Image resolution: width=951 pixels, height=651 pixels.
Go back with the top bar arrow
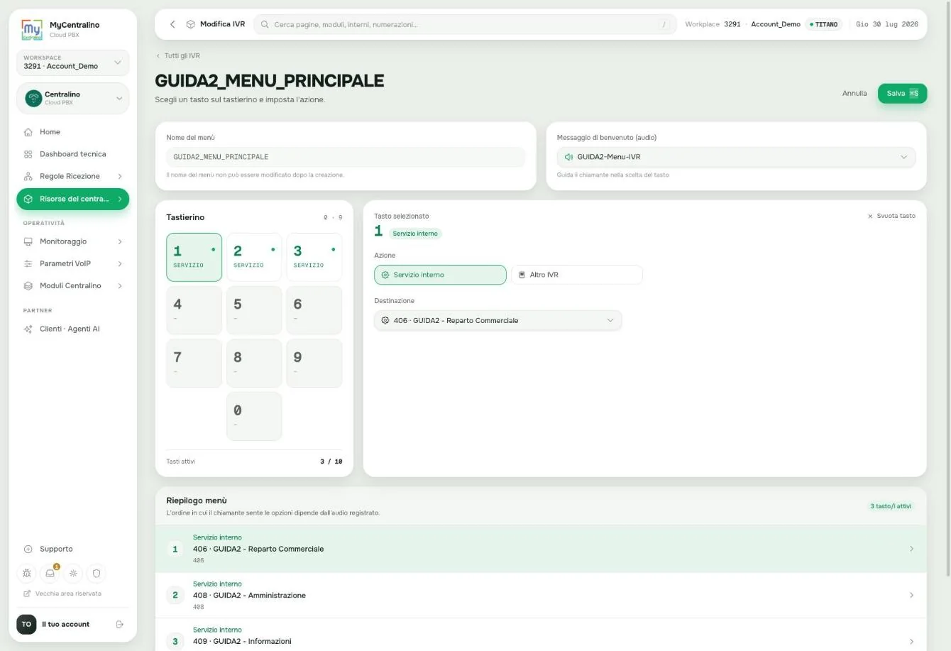[172, 24]
